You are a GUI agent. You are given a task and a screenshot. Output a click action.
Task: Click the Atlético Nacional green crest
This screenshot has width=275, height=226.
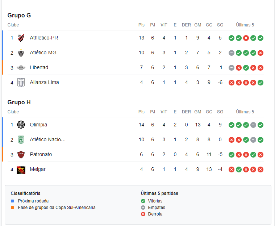click(21, 140)
